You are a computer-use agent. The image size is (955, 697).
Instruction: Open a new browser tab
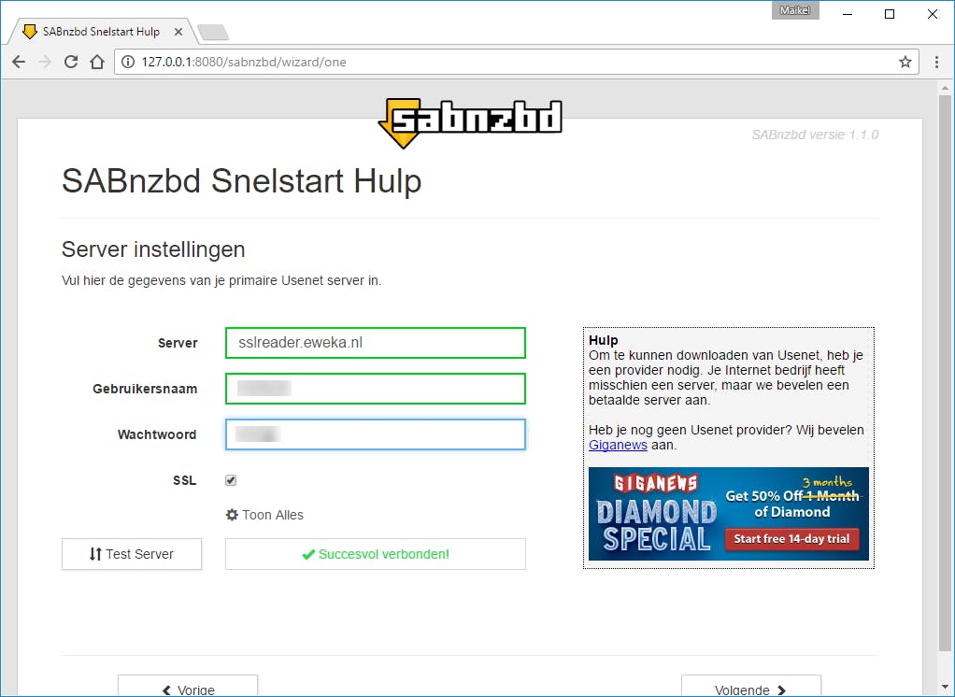tap(213, 33)
